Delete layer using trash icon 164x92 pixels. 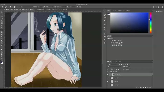coord(150,87)
